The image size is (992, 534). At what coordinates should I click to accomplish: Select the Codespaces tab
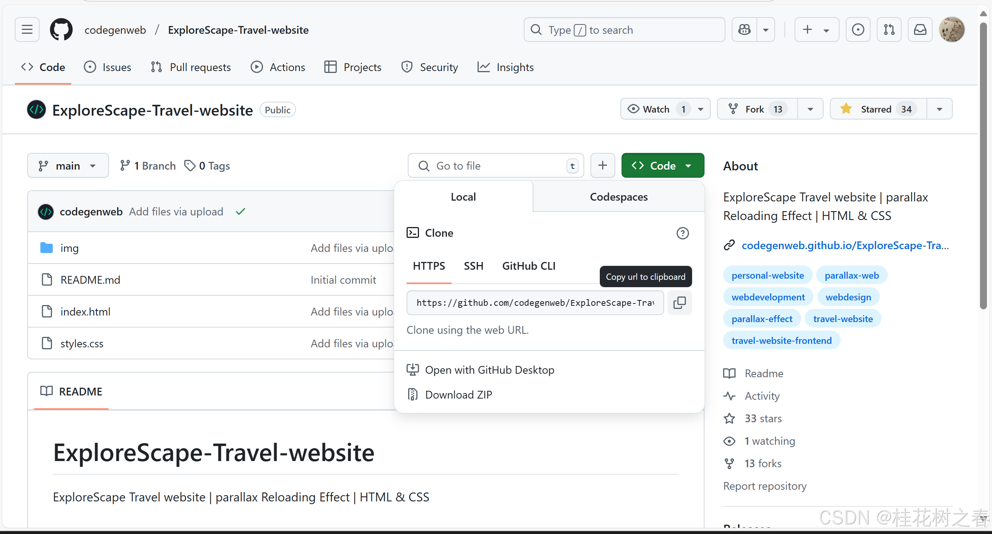[619, 197]
